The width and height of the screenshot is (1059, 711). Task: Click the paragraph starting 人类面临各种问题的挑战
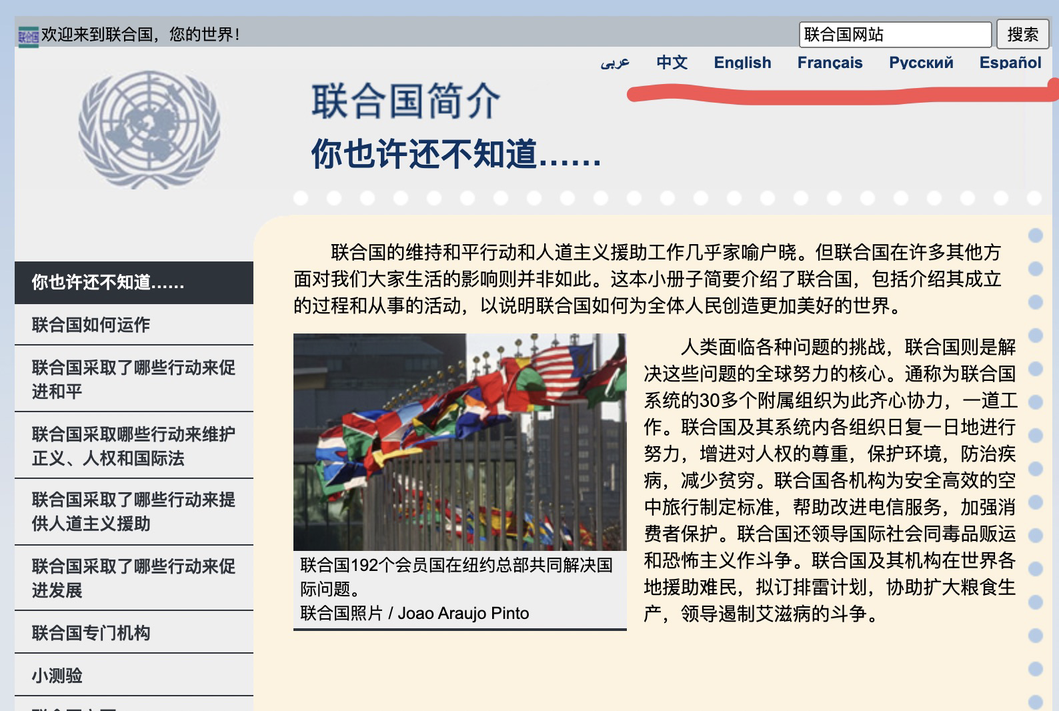click(x=830, y=480)
